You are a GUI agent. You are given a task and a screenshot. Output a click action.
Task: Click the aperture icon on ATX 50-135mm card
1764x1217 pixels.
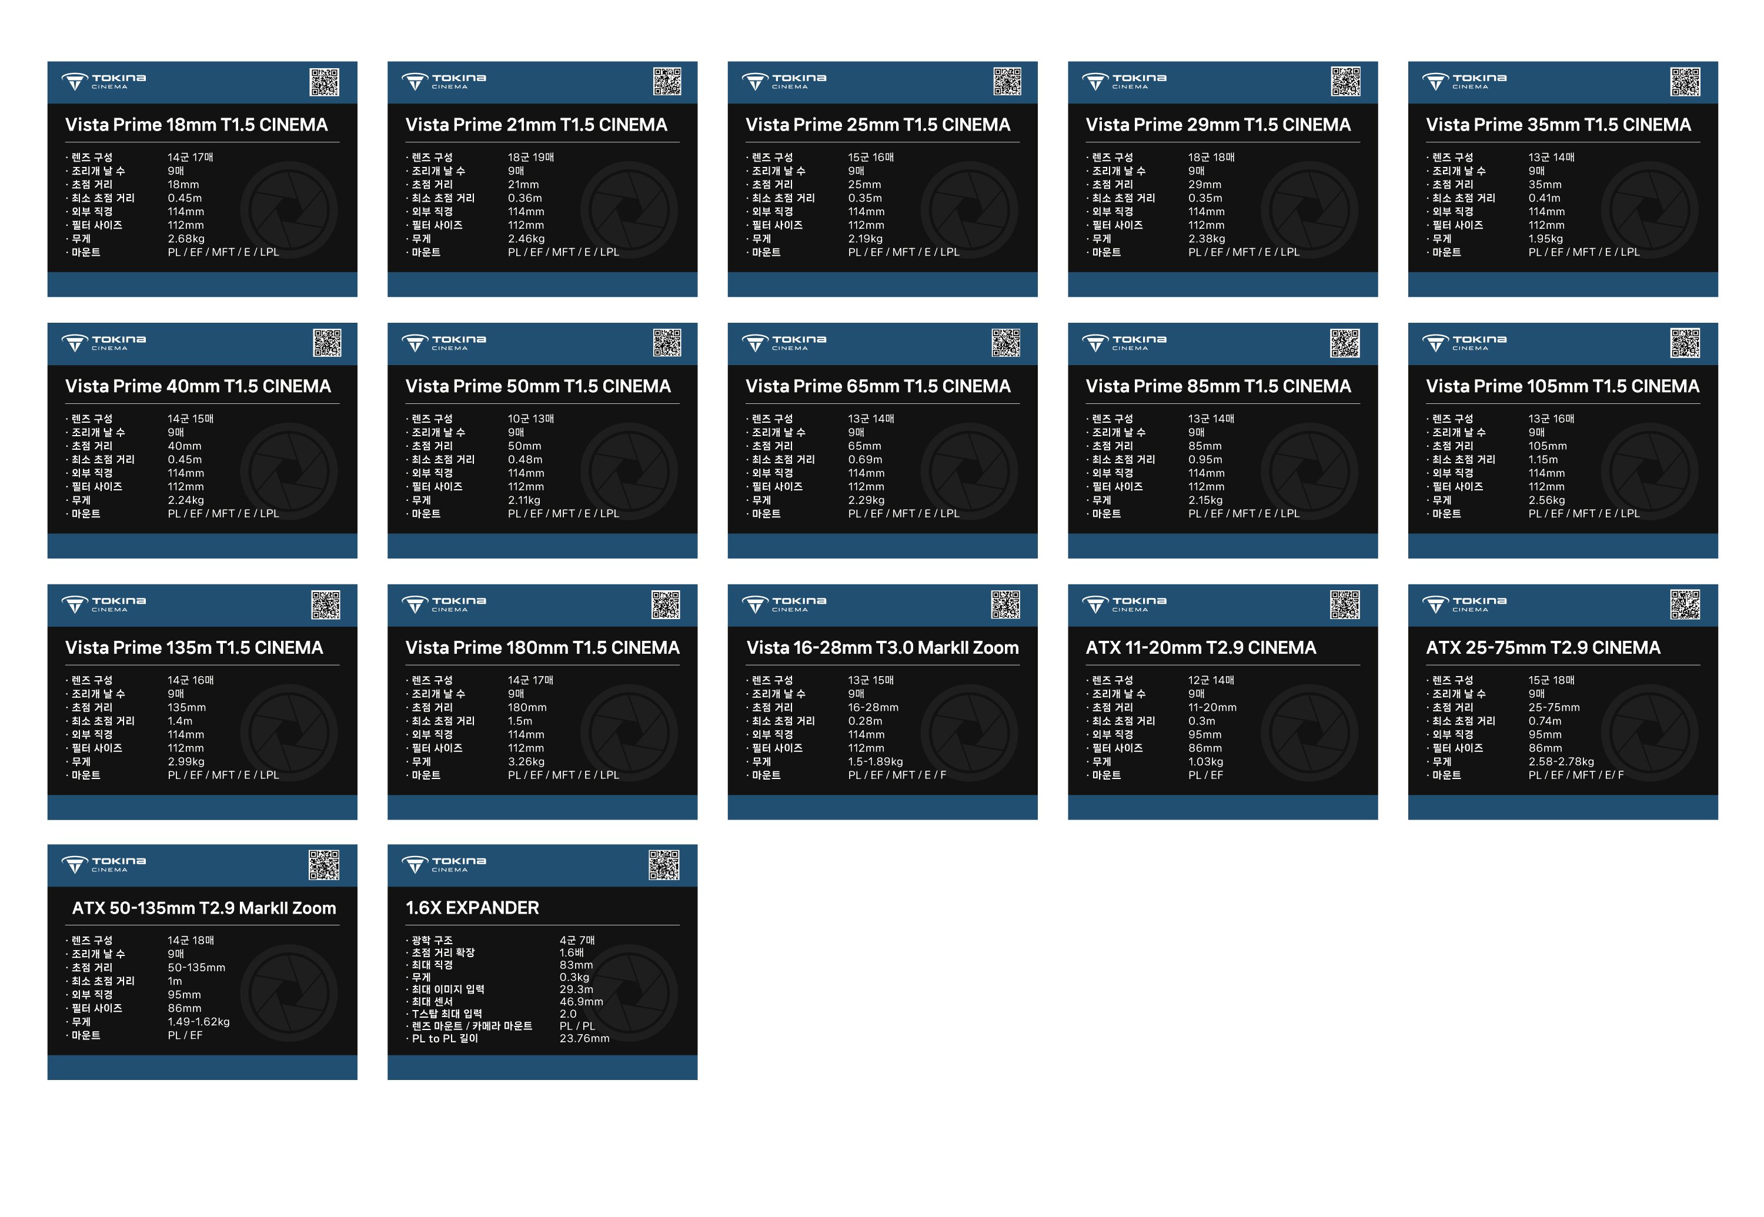click(289, 992)
